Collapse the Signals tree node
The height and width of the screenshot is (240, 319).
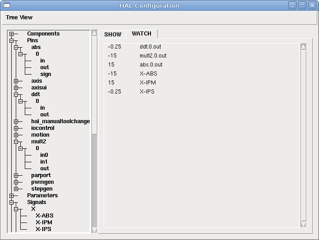(12, 202)
